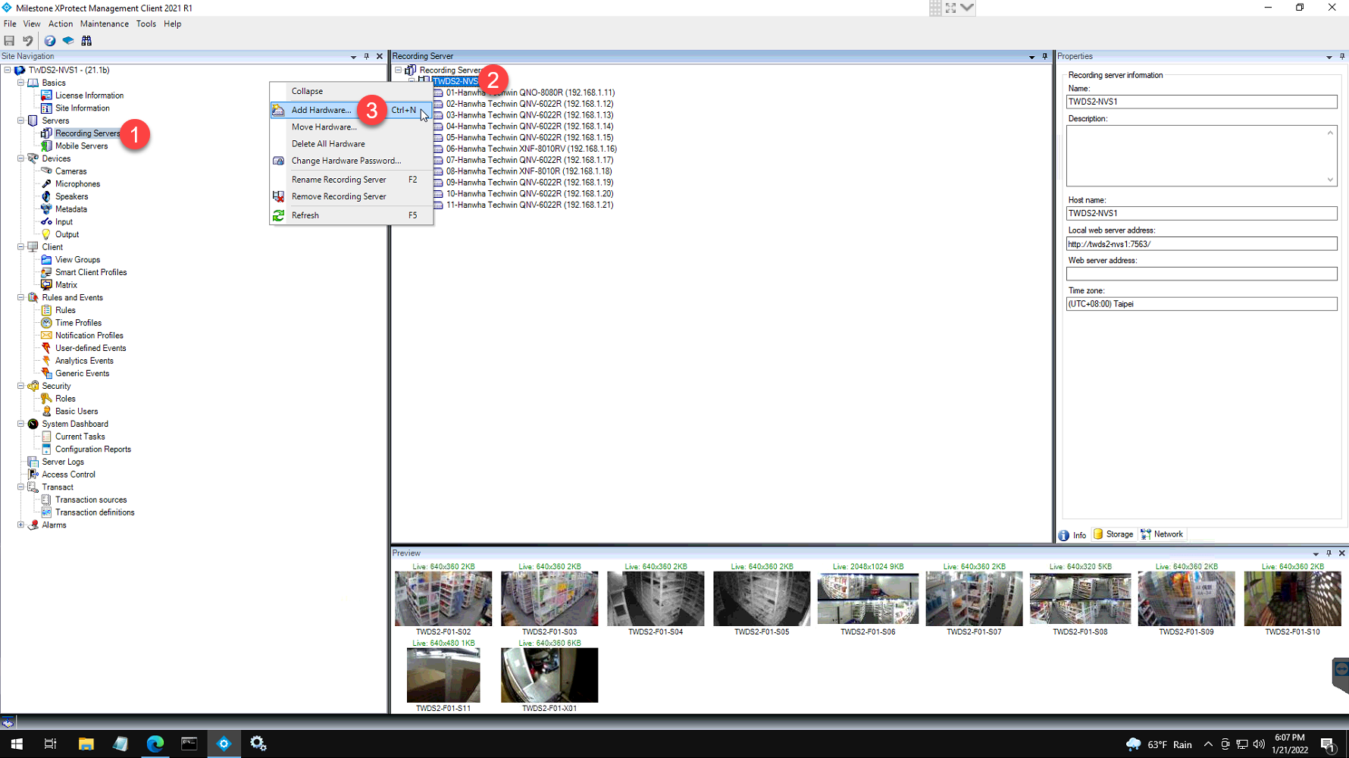Open Microsoft Edge from the taskbar
1349x758 pixels.
[155, 744]
